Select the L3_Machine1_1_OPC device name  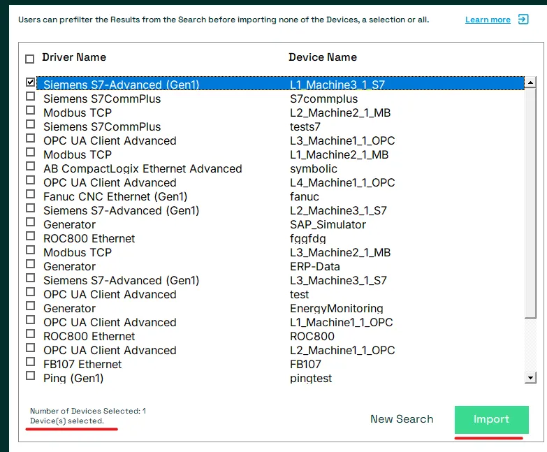342,140
